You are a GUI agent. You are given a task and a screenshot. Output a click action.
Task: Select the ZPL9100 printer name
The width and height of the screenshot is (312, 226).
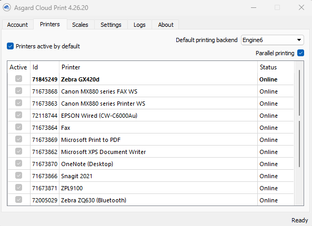pyautogui.click(x=72, y=188)
